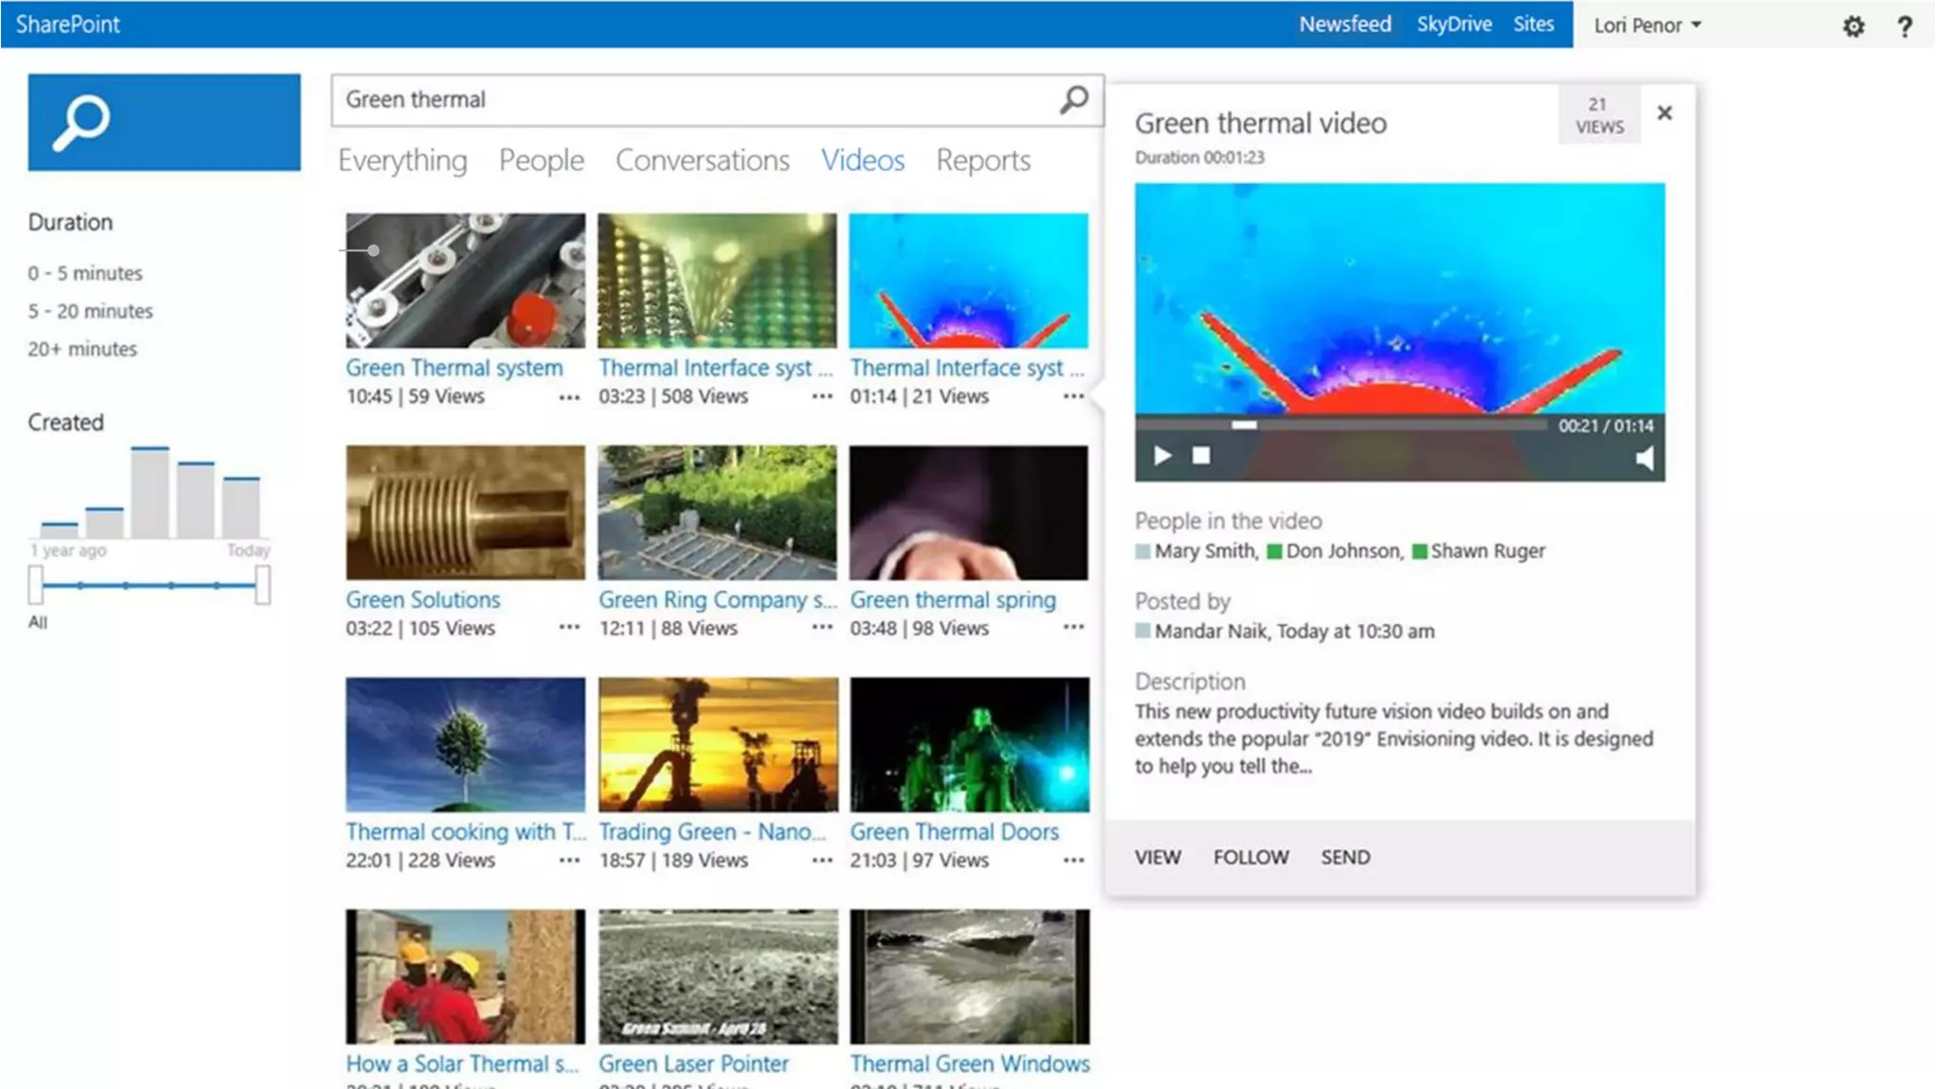Click the large blue search logo tile

[x=164, y=123]
